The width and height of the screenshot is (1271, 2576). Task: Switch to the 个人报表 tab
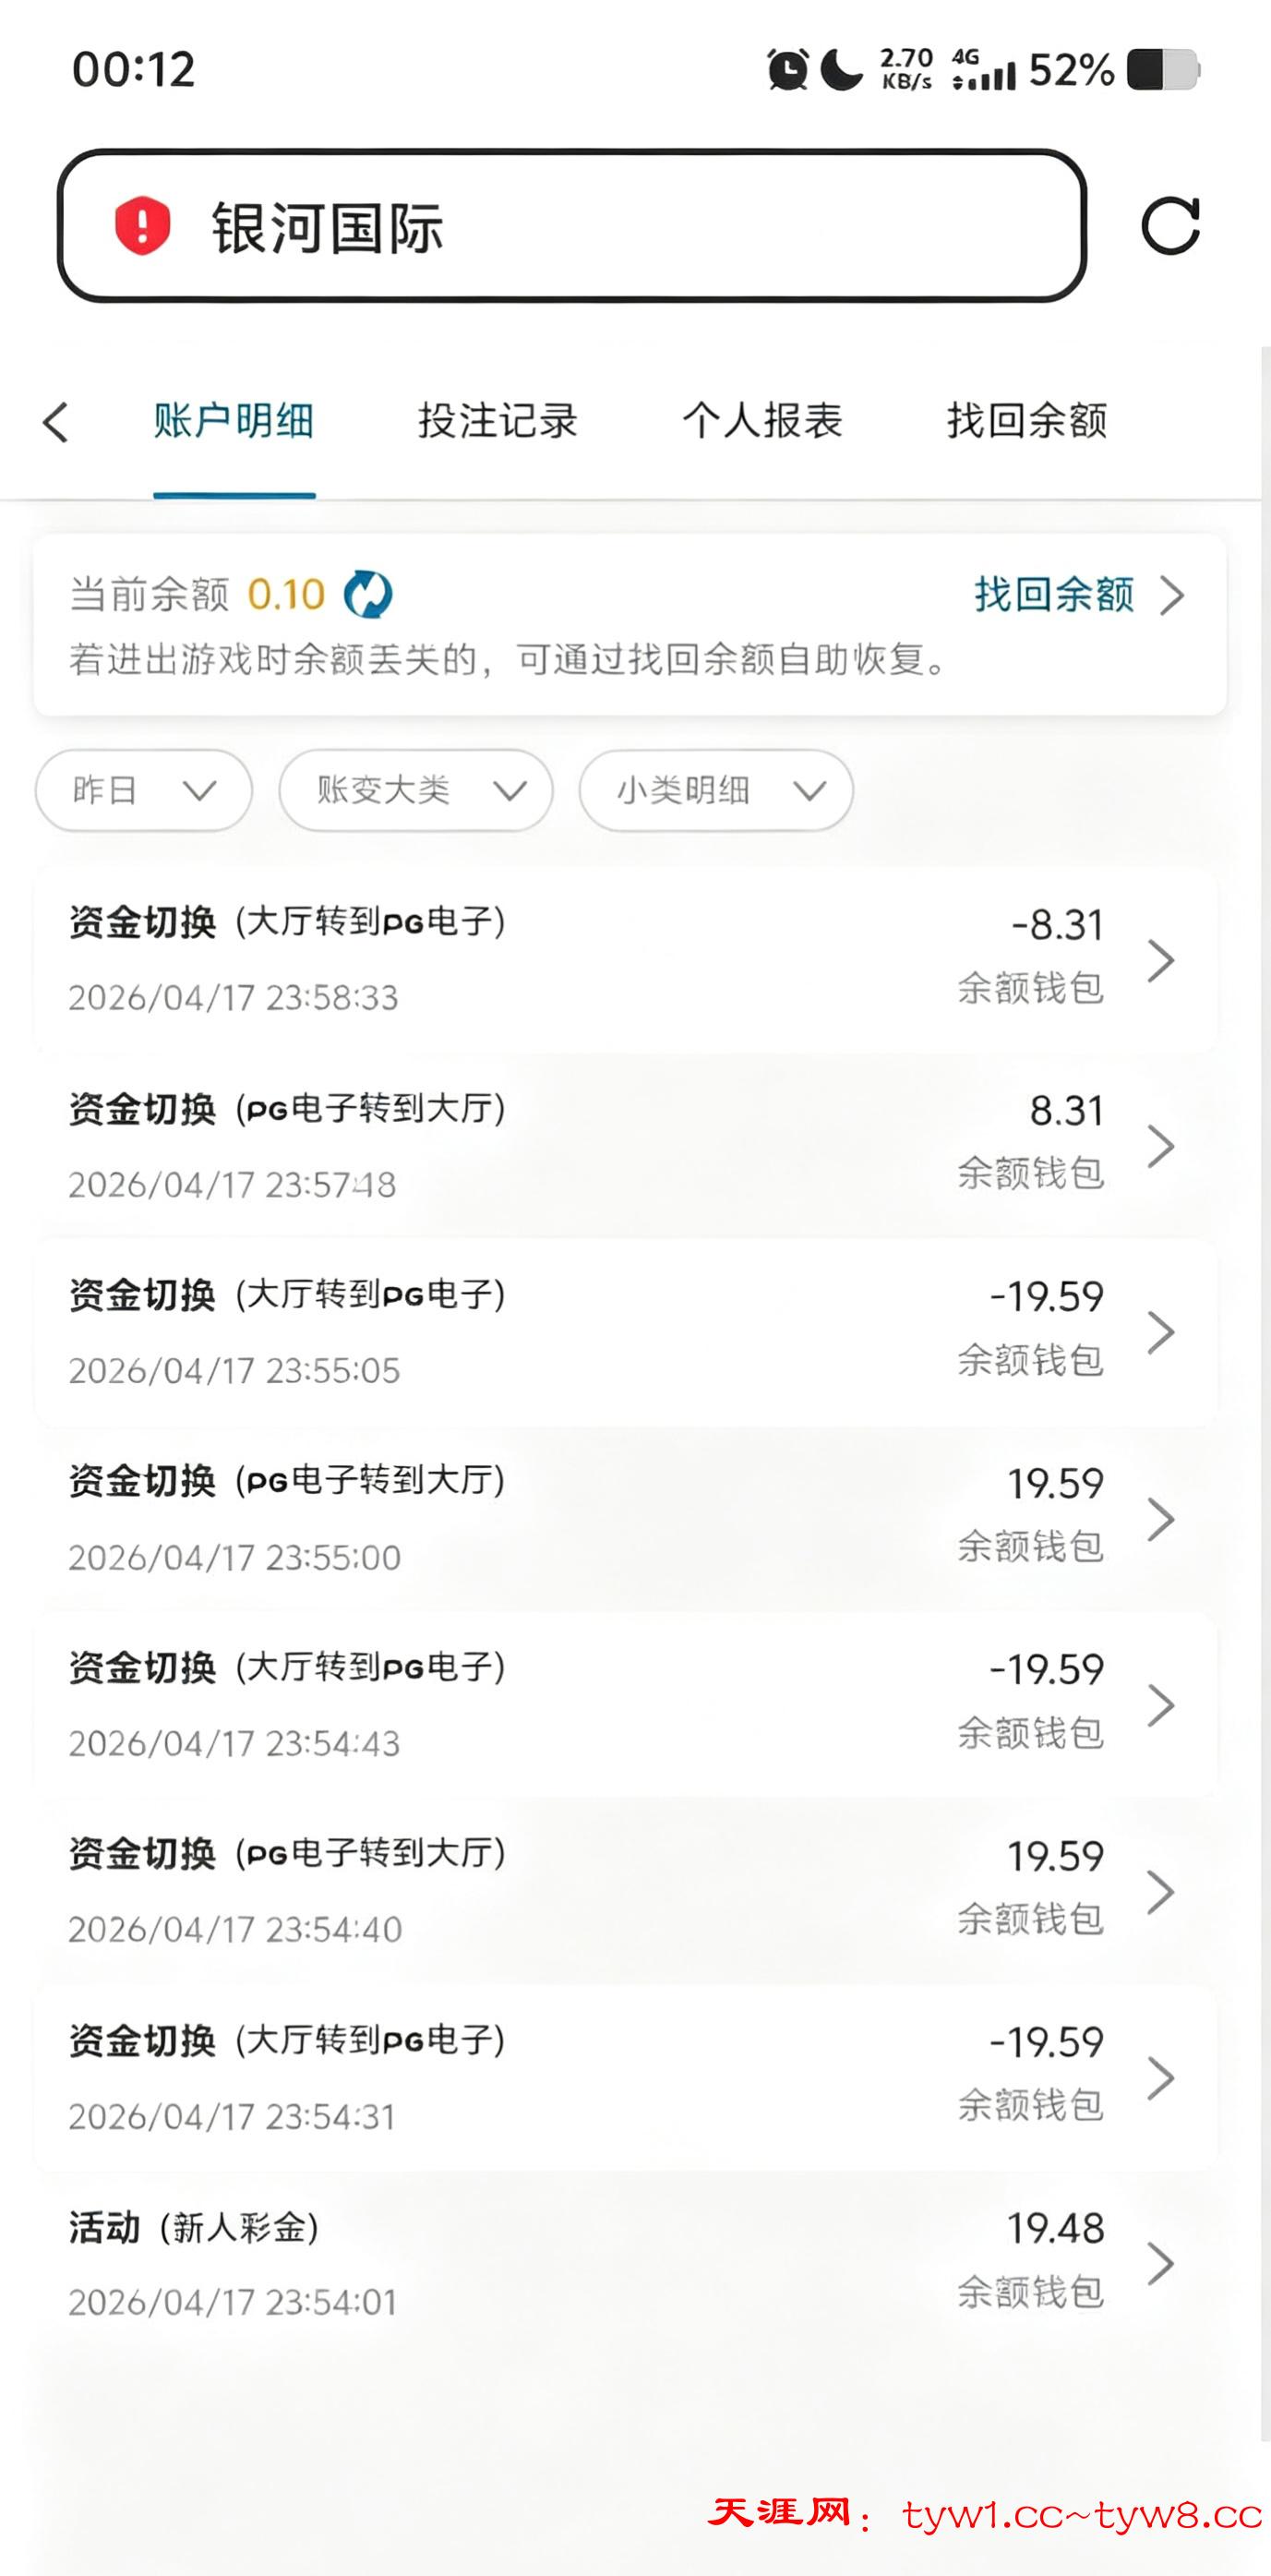(x=763, y=421)
